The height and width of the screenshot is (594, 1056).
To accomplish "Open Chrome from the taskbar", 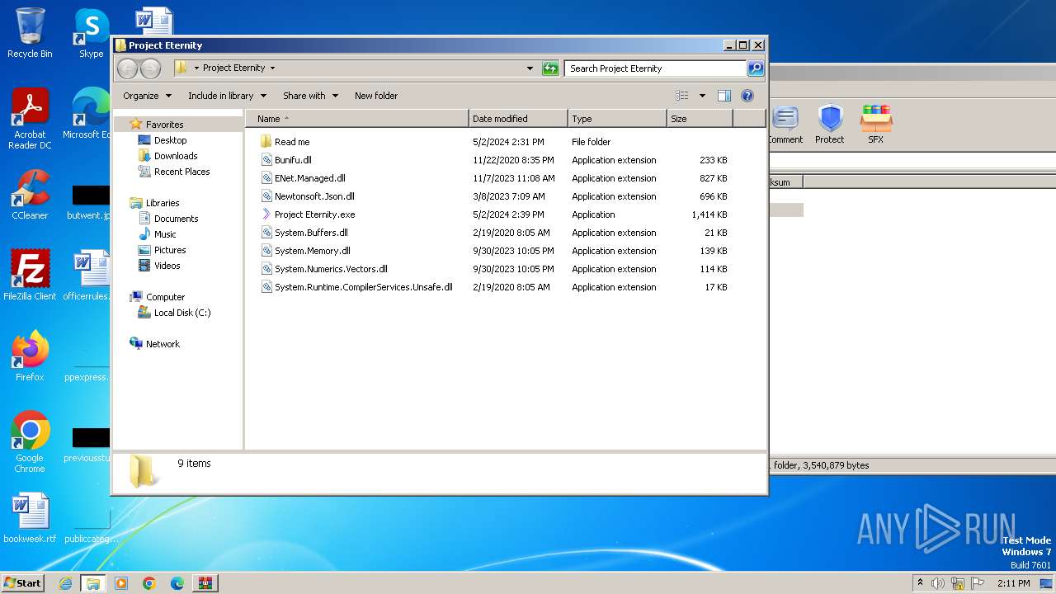I will (149, 583).
